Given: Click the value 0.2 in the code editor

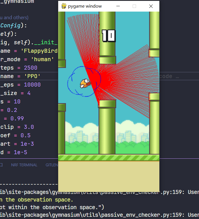Looking at the screenshot, I should [x=12, y=110].
